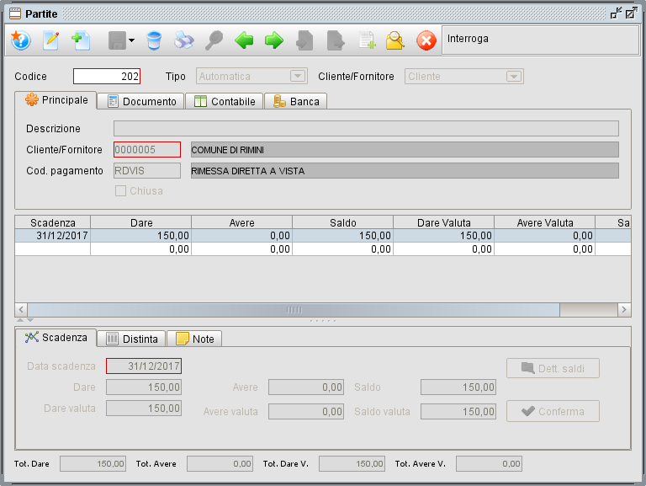Click the Saldo column header
This screenshot has height=486, width=646.
point(343,222)
